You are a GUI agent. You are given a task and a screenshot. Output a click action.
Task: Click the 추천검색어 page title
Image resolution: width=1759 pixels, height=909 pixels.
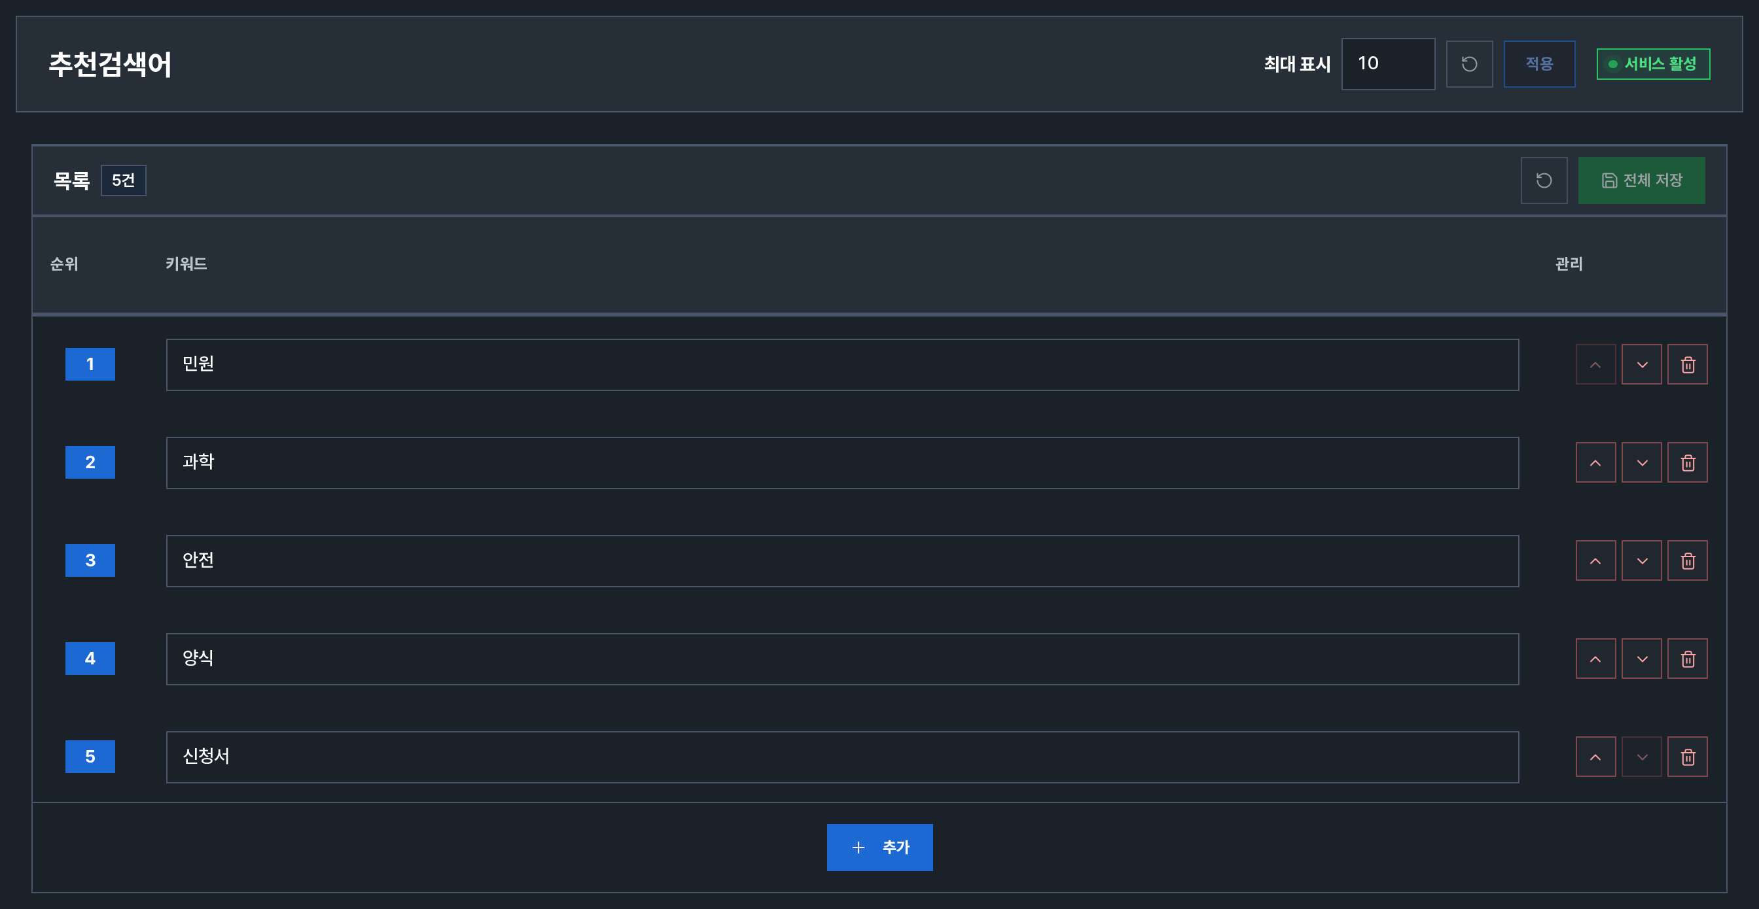(x=110, y=64)
